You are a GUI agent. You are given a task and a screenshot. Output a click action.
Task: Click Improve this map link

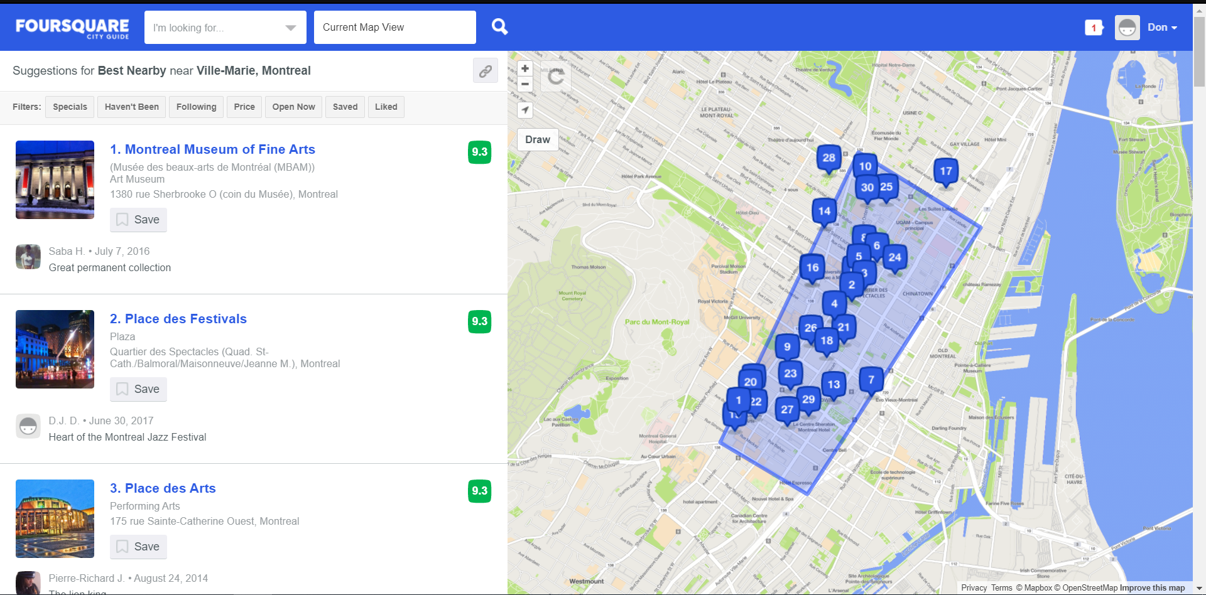[x=1152, y=588]
